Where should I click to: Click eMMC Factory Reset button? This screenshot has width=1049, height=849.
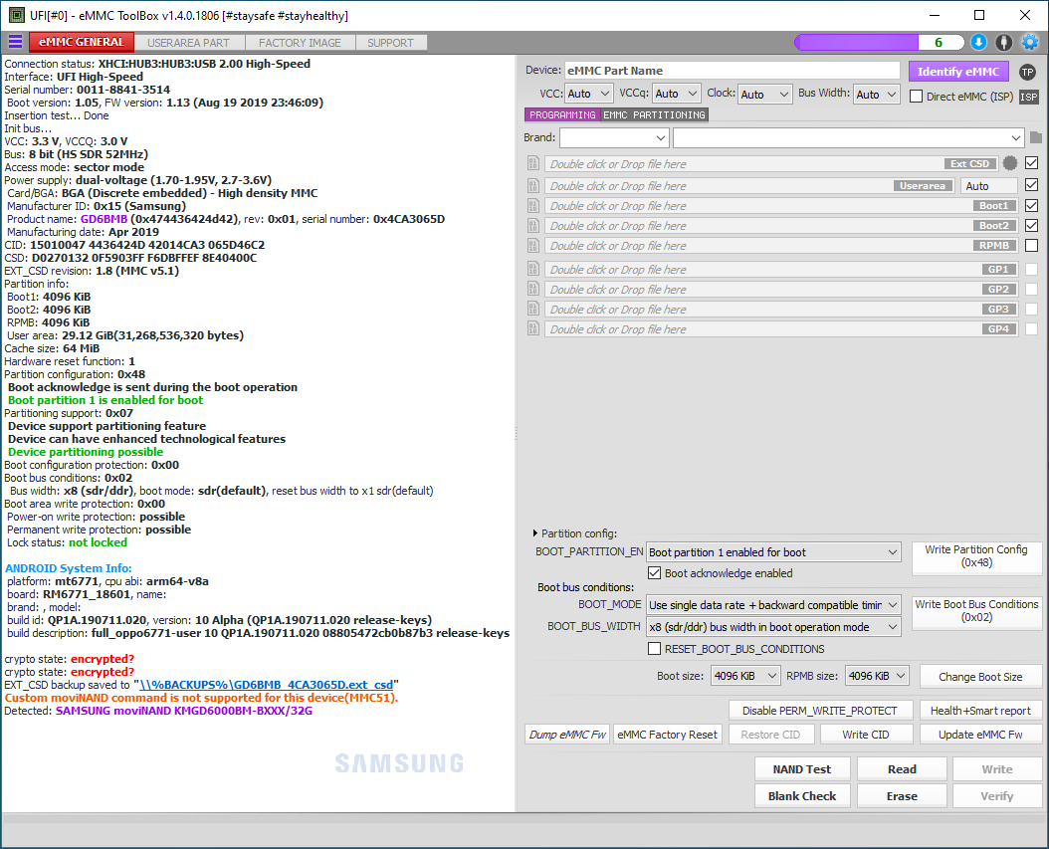pyautogui.click(x=667, y=735)
